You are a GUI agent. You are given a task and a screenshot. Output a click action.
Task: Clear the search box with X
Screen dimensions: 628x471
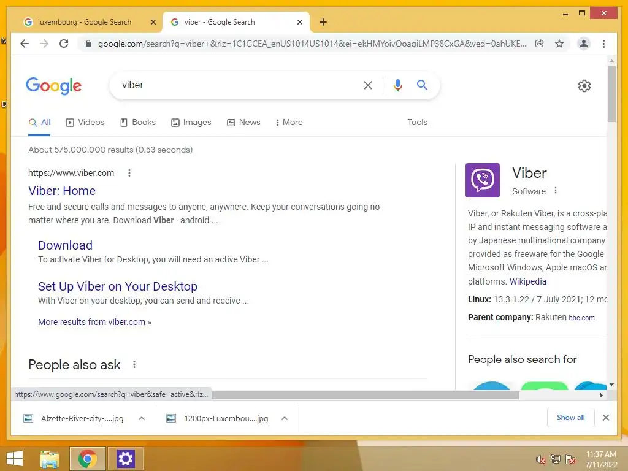[368, 85]
